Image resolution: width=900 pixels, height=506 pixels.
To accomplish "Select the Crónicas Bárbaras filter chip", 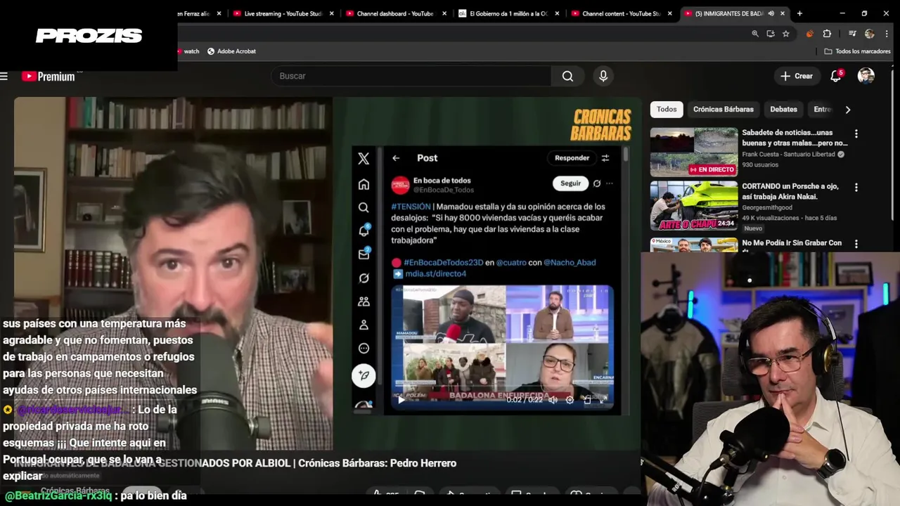I will [723, 109].
